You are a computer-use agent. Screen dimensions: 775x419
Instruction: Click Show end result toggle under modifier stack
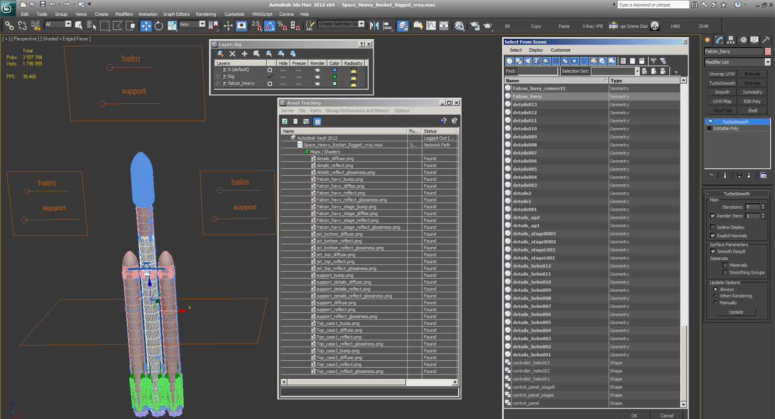[x=725, y=175]
